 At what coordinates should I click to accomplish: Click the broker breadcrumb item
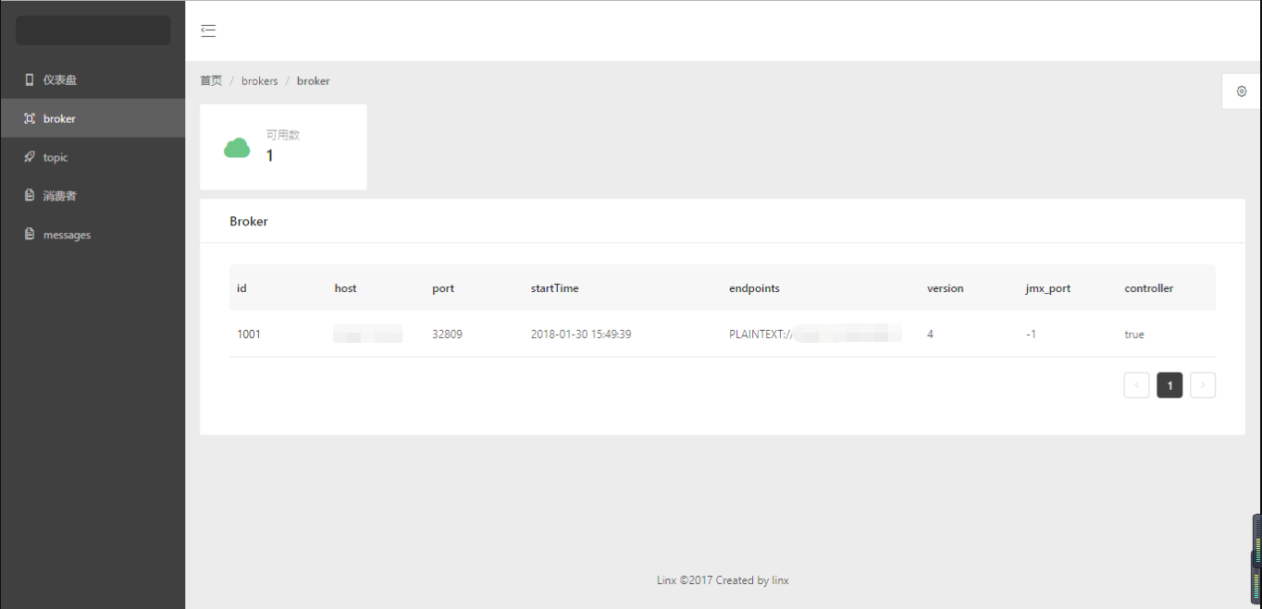pos(314,81)
